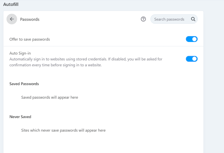Click 'Sites which never save passwords' placeholder text

pos(63,130)
